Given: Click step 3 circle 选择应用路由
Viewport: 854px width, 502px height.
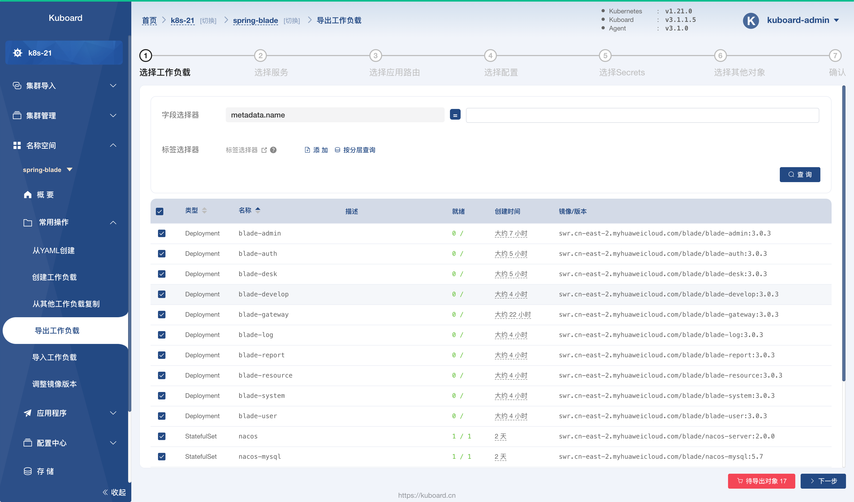Looking at the screenshot, I should tap(375, 56).
